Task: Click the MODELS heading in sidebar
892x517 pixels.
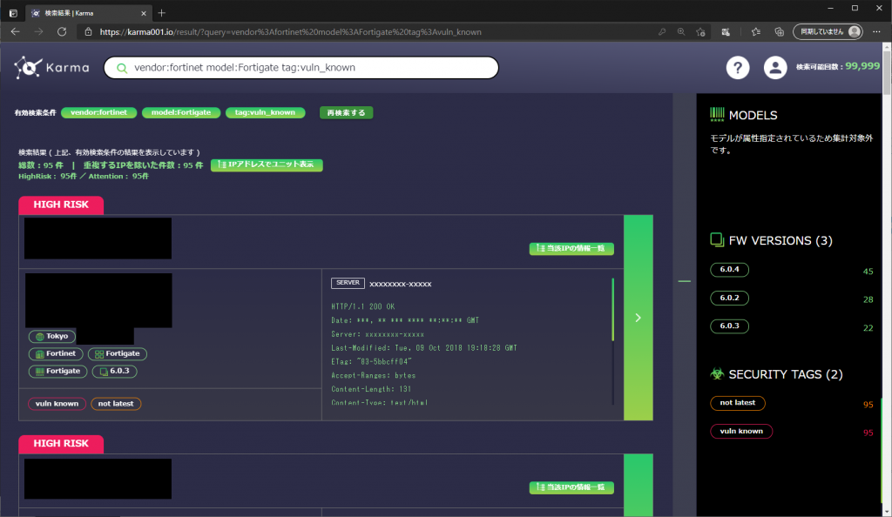Action: 753,116
